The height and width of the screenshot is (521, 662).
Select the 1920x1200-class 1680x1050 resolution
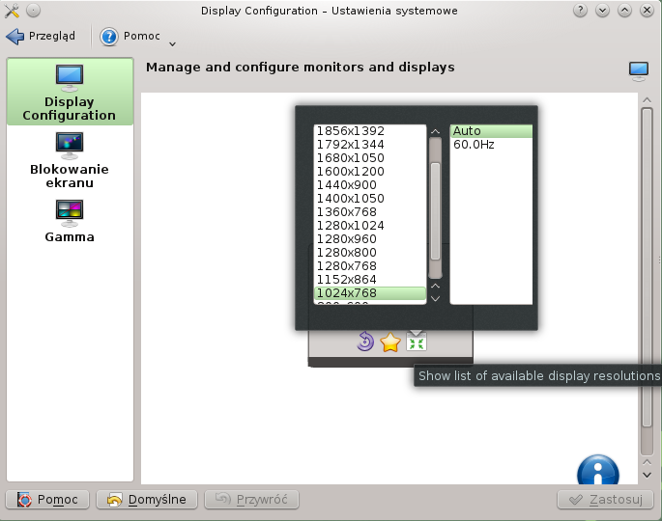350,158
